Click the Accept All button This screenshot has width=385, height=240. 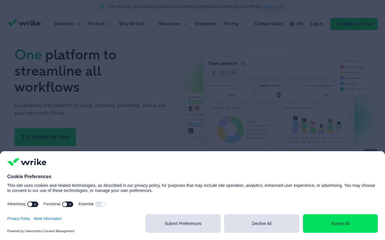(340, 223)
